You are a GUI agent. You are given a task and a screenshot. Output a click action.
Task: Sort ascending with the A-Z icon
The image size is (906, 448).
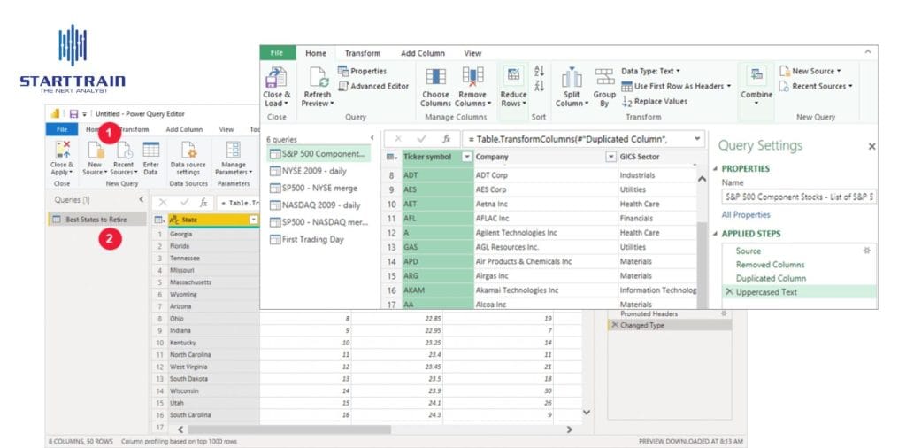click(539, 71)
